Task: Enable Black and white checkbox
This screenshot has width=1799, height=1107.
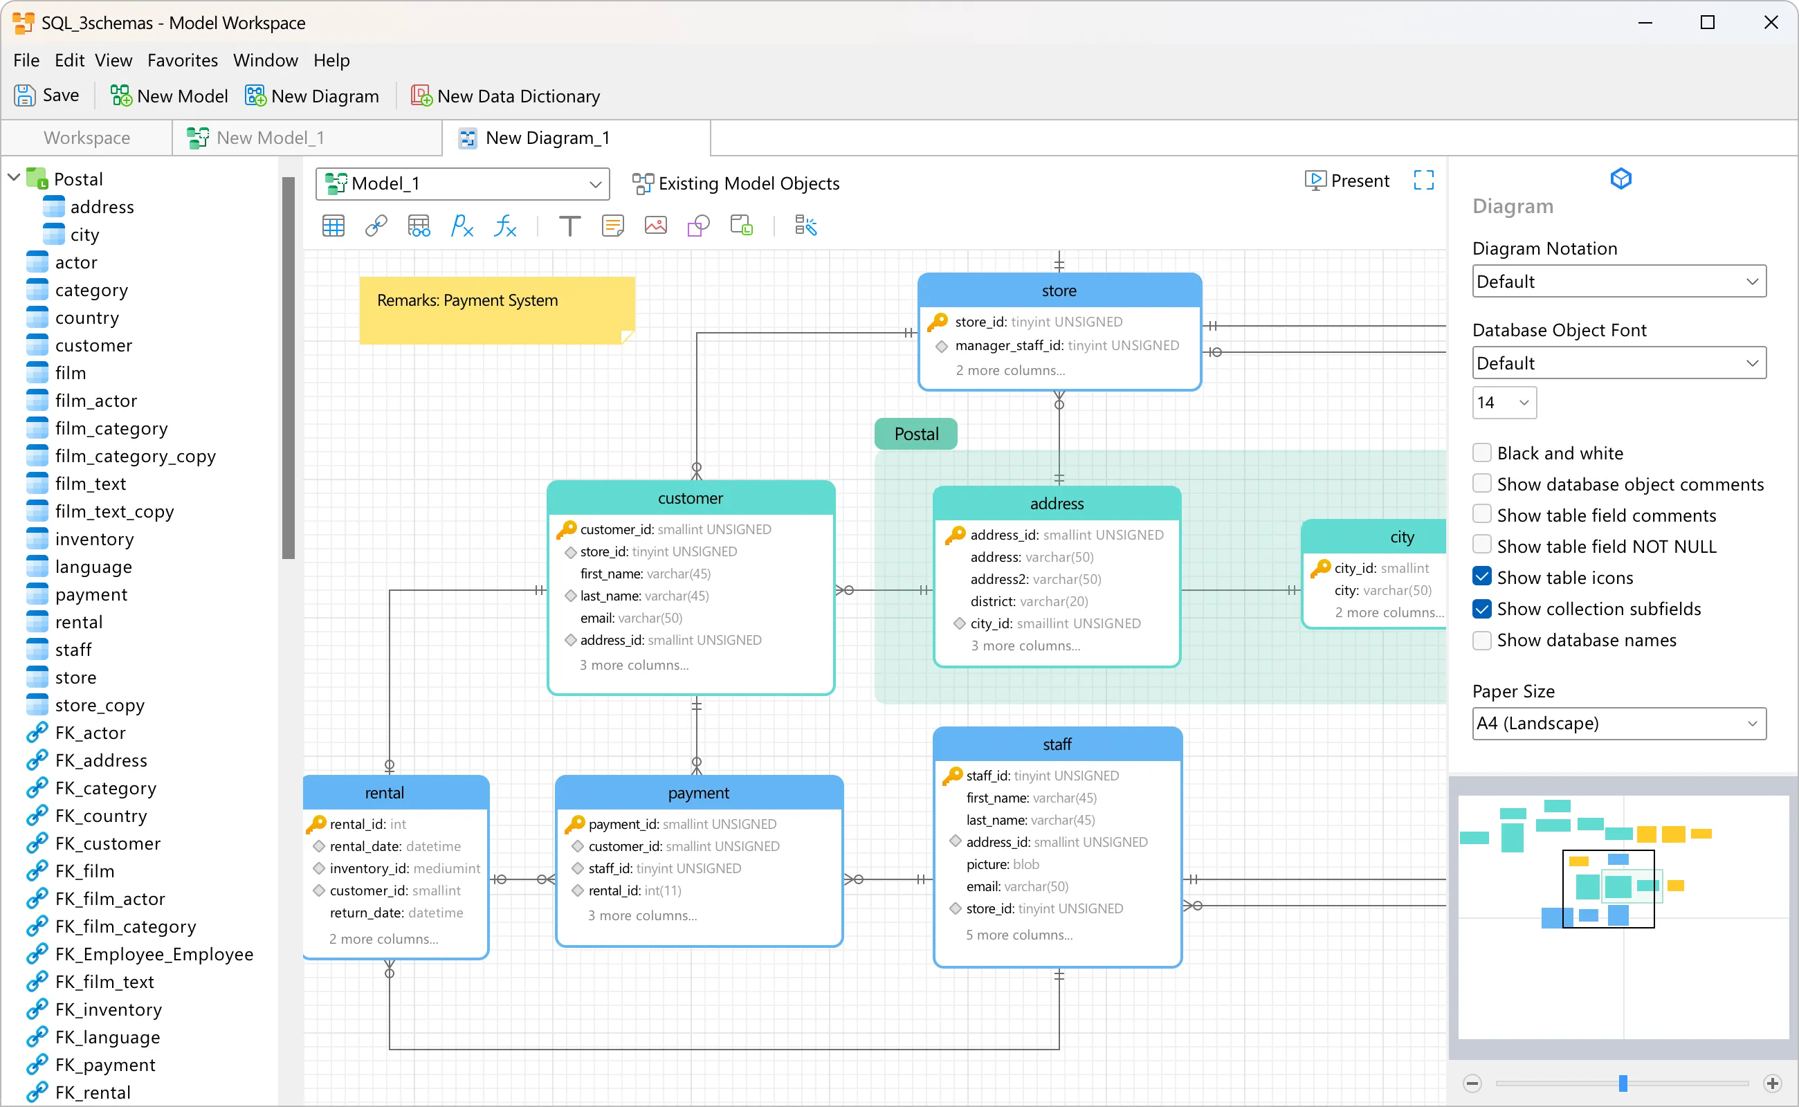Action: coord(1482,453)
